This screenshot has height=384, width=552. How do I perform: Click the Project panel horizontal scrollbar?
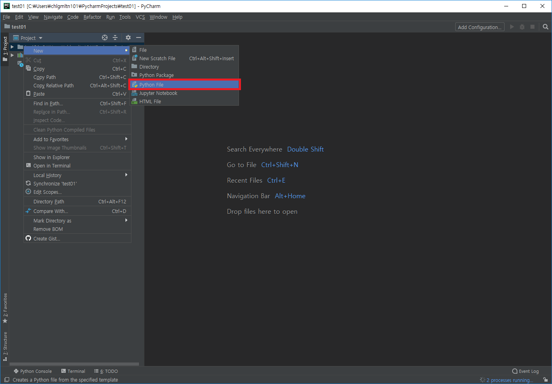(x=74, y=364)
